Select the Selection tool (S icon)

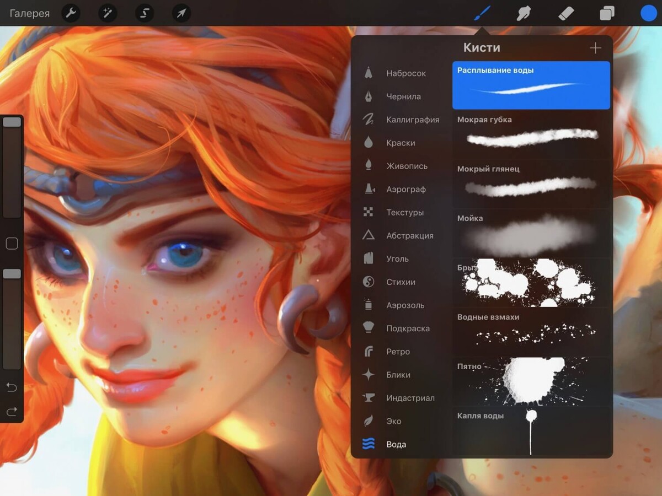click(x=144, y=13)
